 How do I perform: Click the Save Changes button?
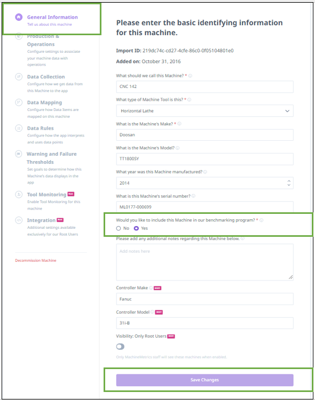(204, 380)
